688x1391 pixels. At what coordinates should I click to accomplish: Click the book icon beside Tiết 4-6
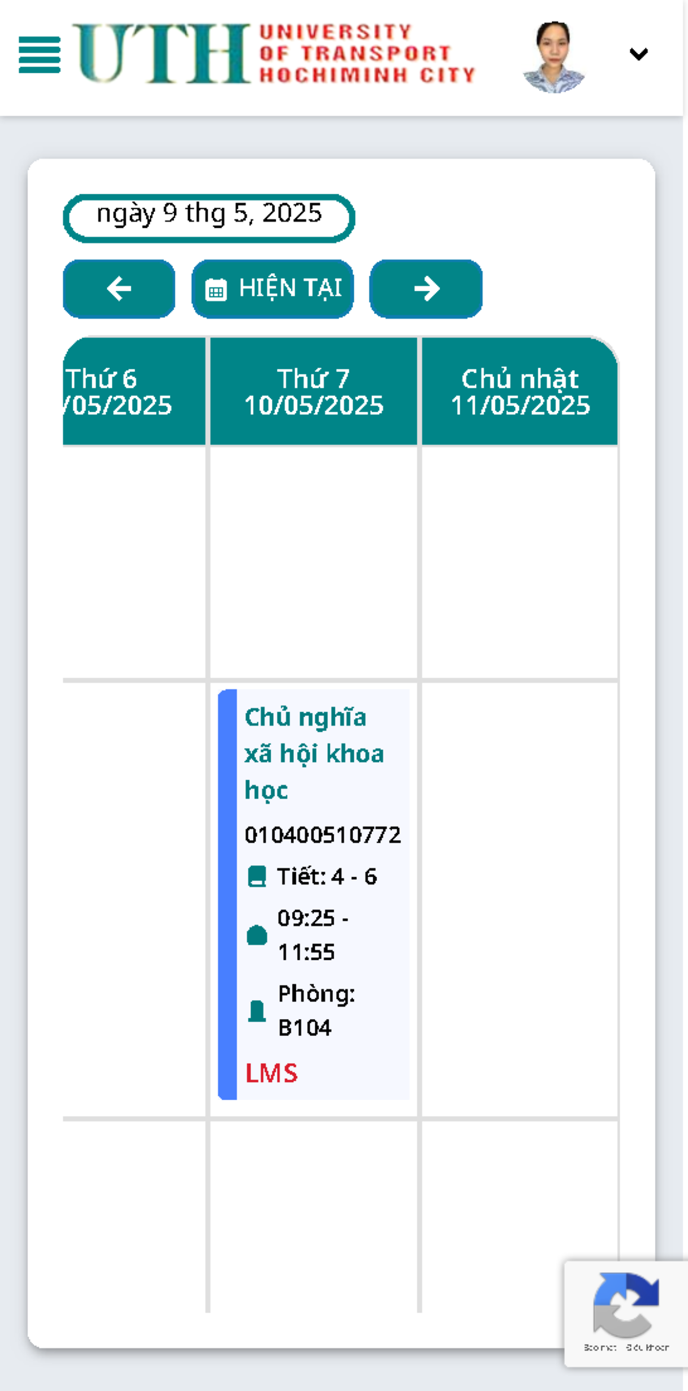[x=257, y=877]
